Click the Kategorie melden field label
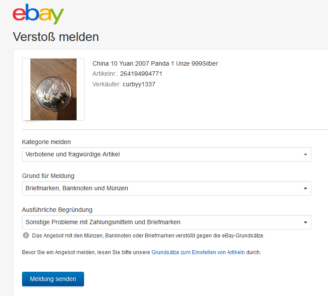 (46, 142)
